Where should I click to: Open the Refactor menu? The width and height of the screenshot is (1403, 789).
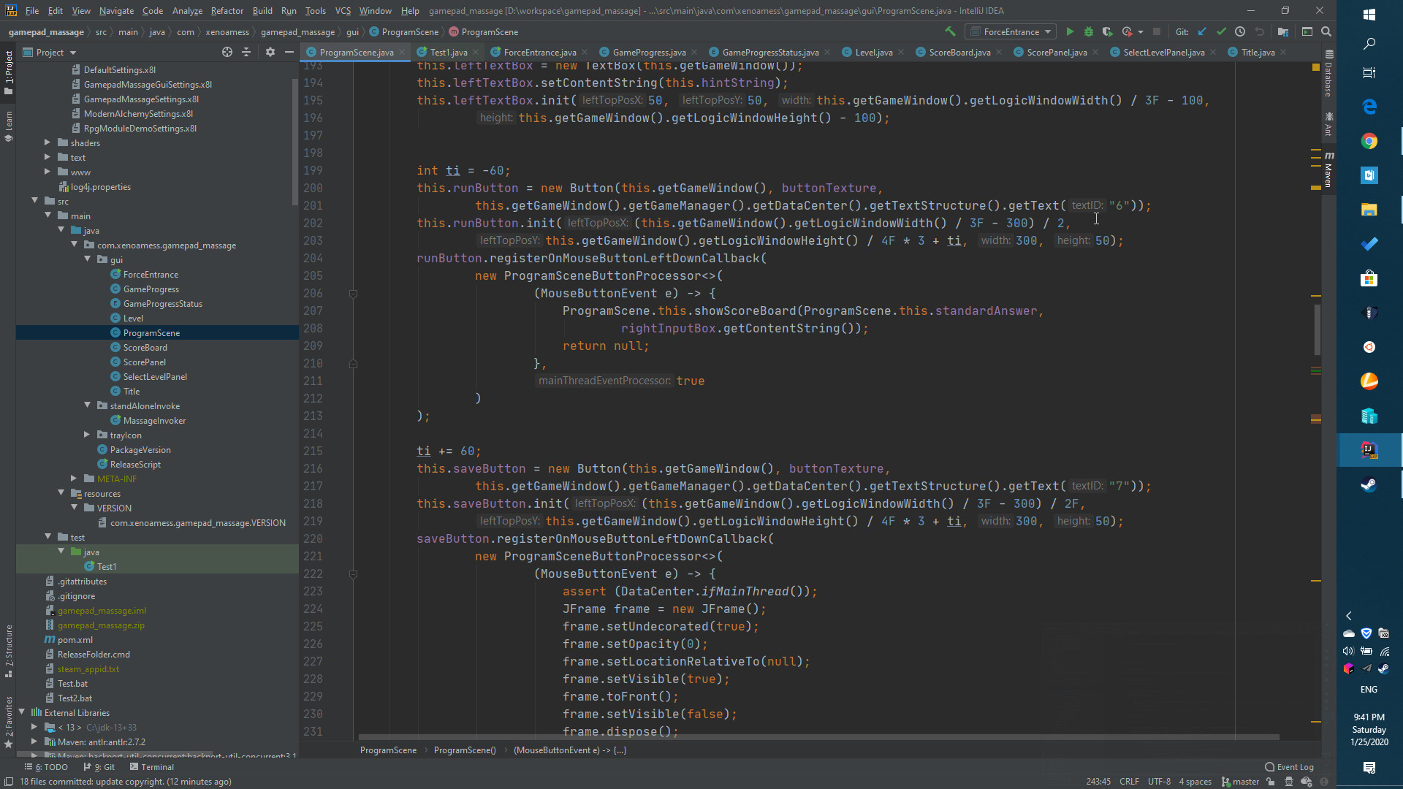pos(227,11)
